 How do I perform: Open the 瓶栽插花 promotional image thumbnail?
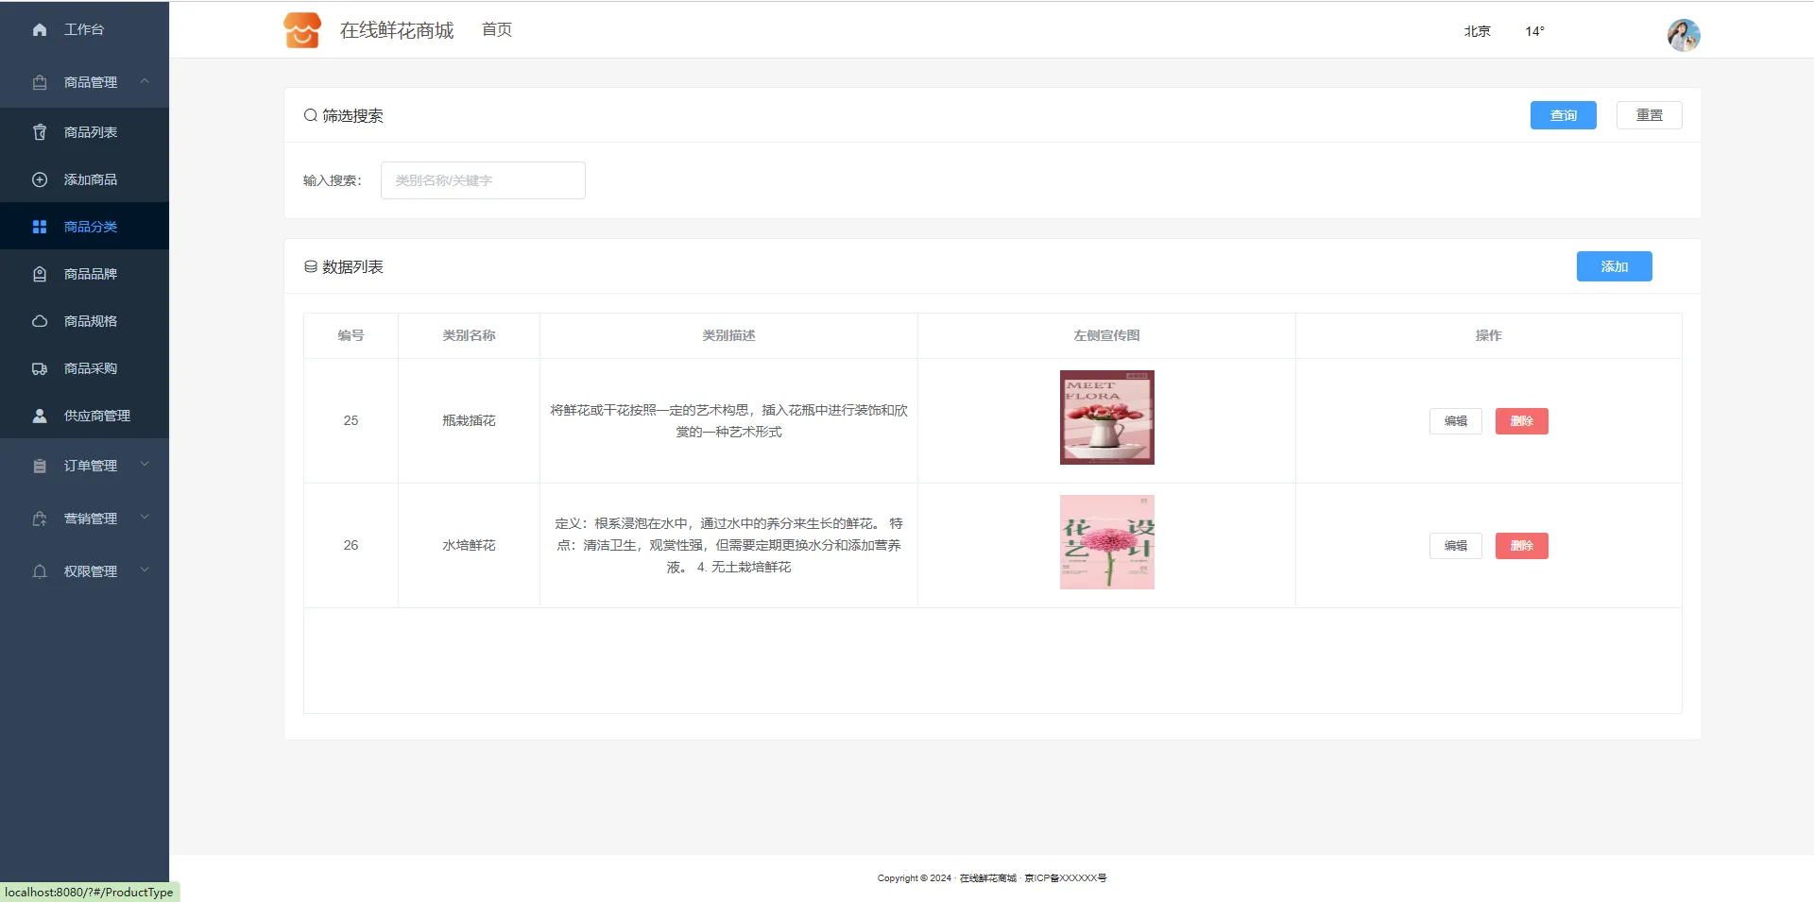pos(1106,417)
